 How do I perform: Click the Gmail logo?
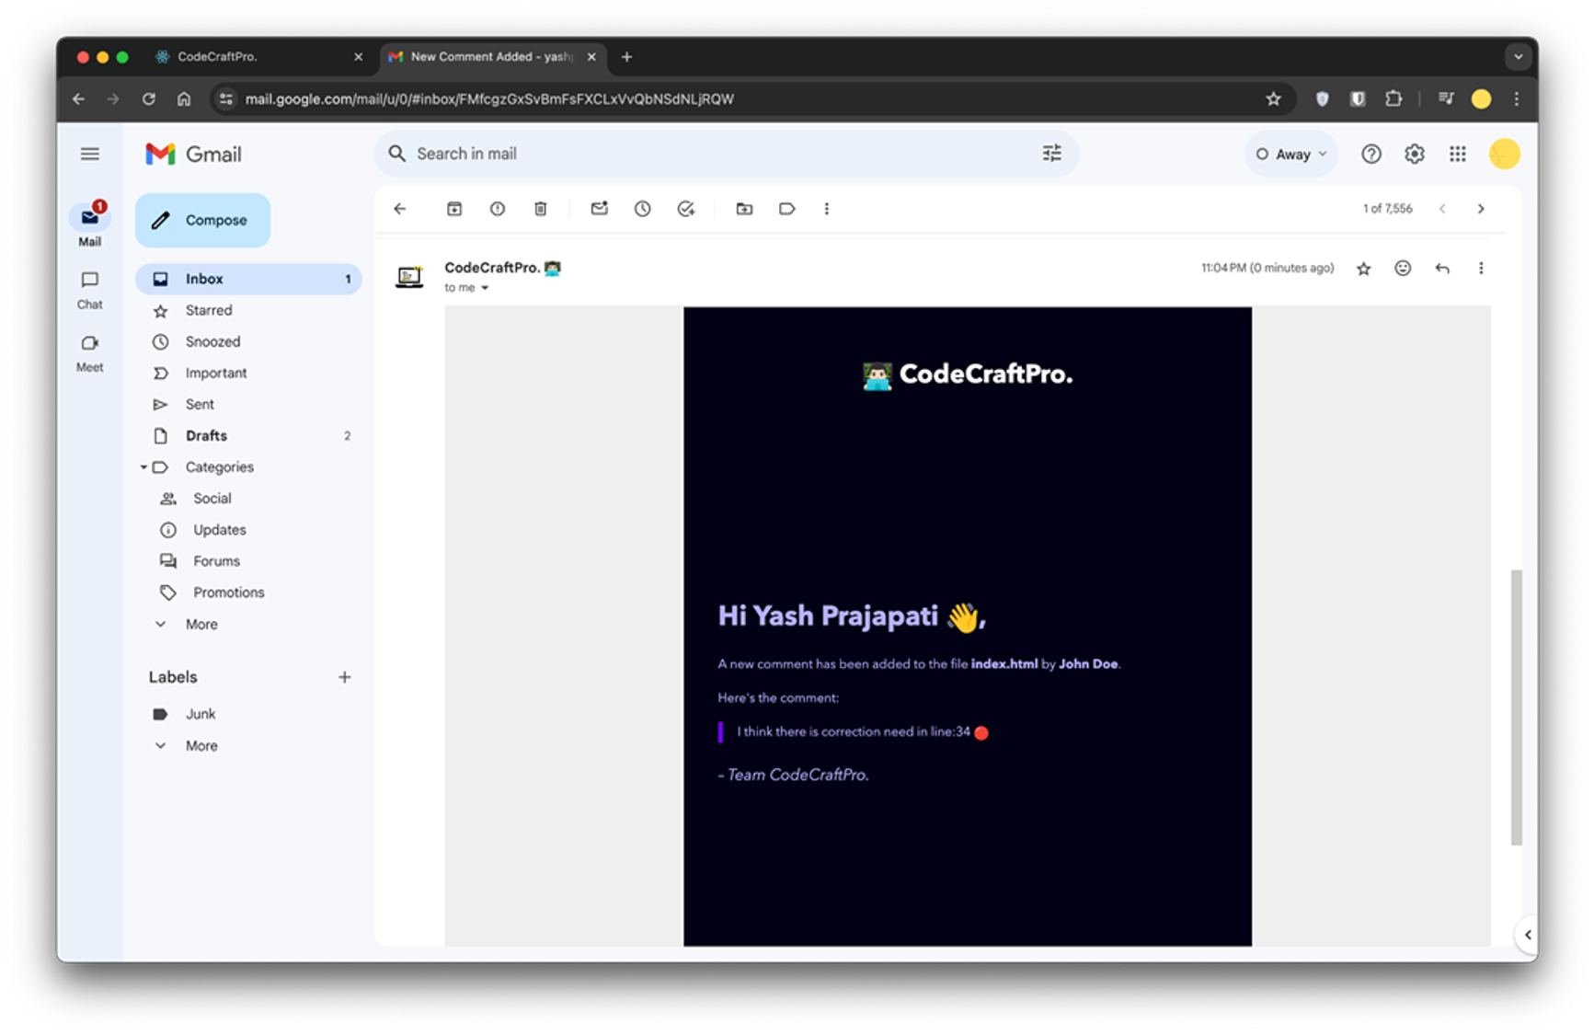point(193,154)
